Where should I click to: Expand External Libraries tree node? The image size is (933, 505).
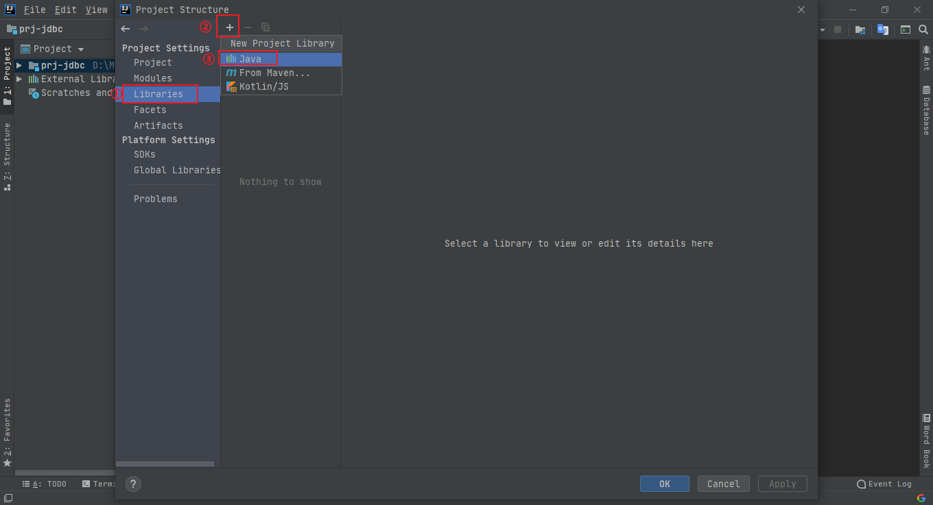coord(19,79)
